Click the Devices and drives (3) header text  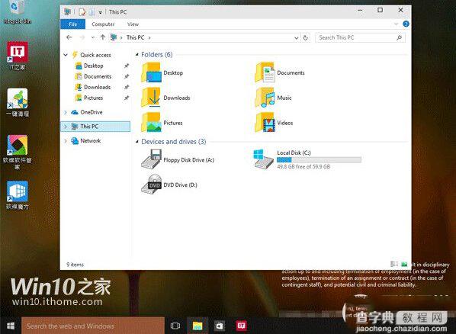(174, 142)
